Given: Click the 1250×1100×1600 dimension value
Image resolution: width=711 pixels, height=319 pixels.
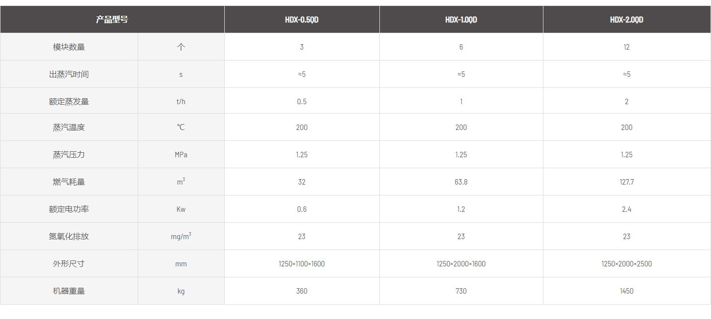Looking at the screenshot, I should [302, 264].
